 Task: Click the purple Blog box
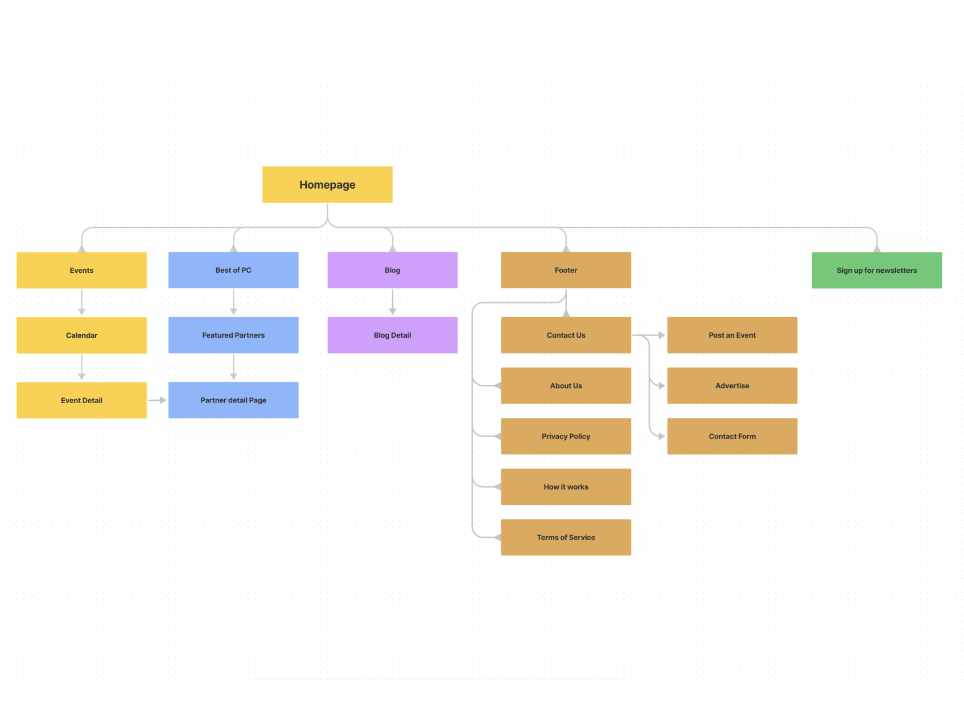point(393,270)
